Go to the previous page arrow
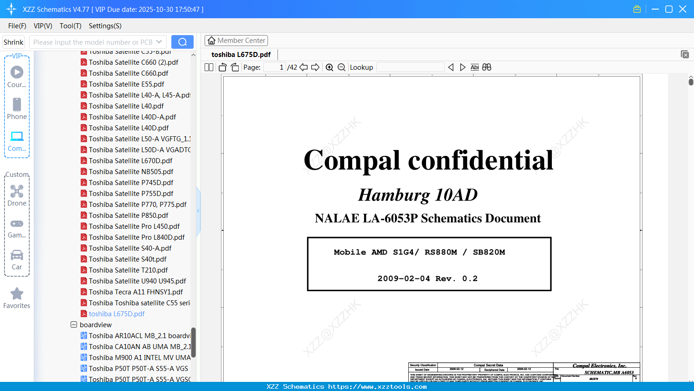Viewport: 694px width, 391px height. tap(303, 67)
